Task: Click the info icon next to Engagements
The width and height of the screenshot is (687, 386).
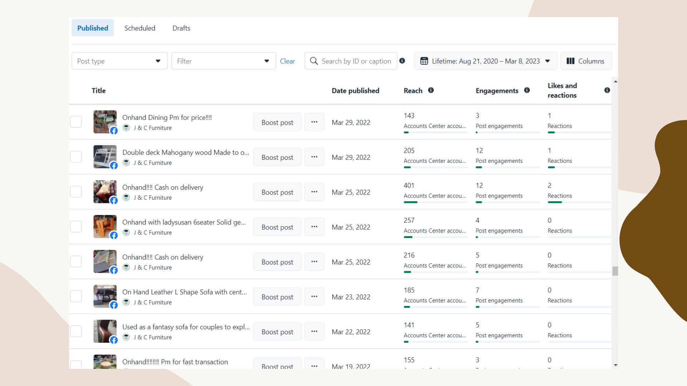Action: coord(527,90)
